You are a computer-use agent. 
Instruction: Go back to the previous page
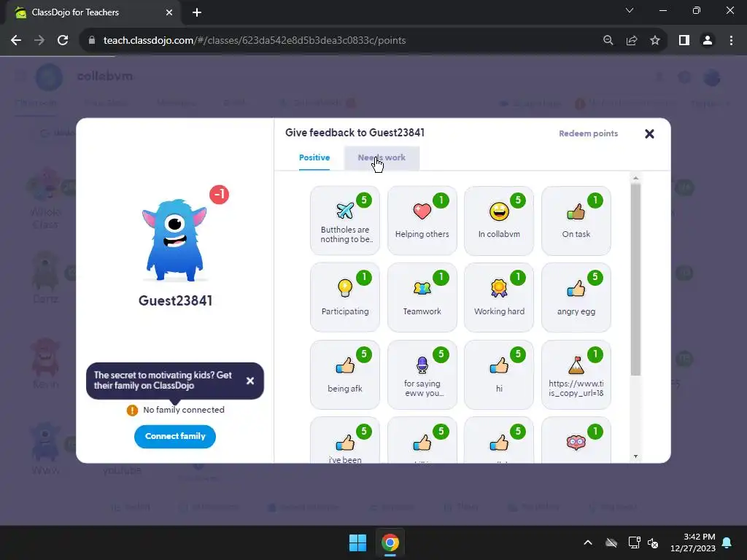(x=16, y=41)
